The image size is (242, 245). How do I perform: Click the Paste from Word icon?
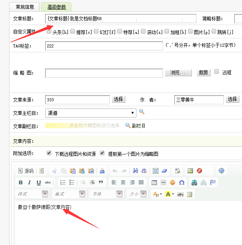pos(91,171)
